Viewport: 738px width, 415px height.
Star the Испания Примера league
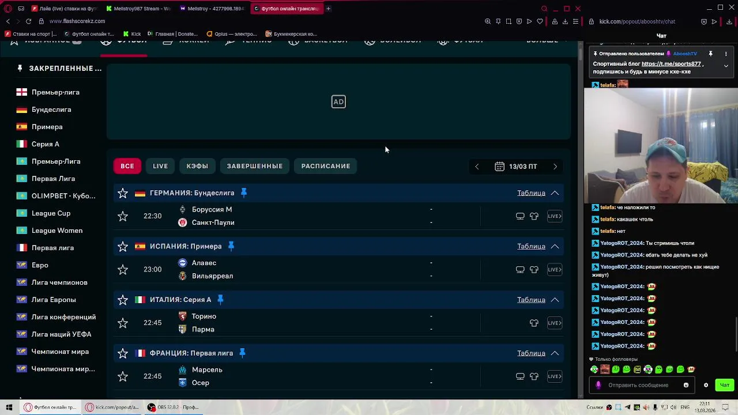[123, 247]
